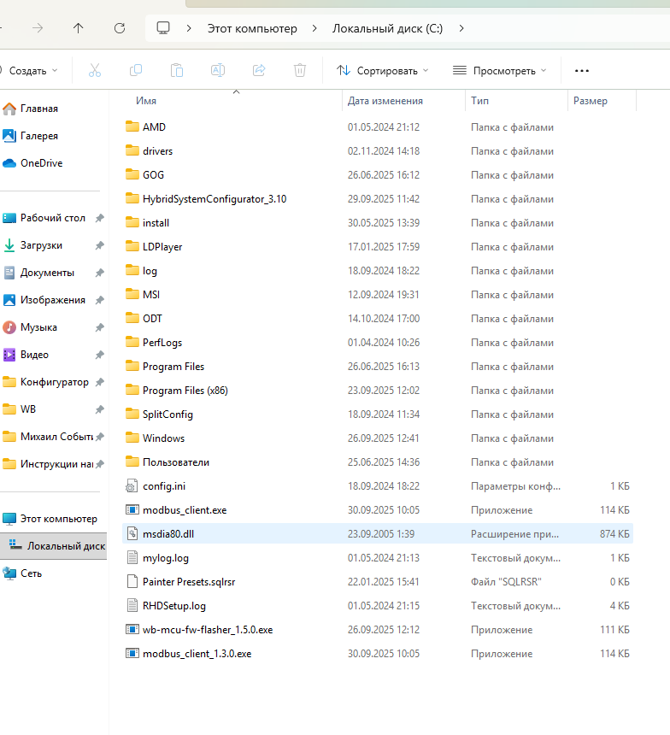Sort by Размер column header
This screenshot has height=735, width=670.
[591, 101]
